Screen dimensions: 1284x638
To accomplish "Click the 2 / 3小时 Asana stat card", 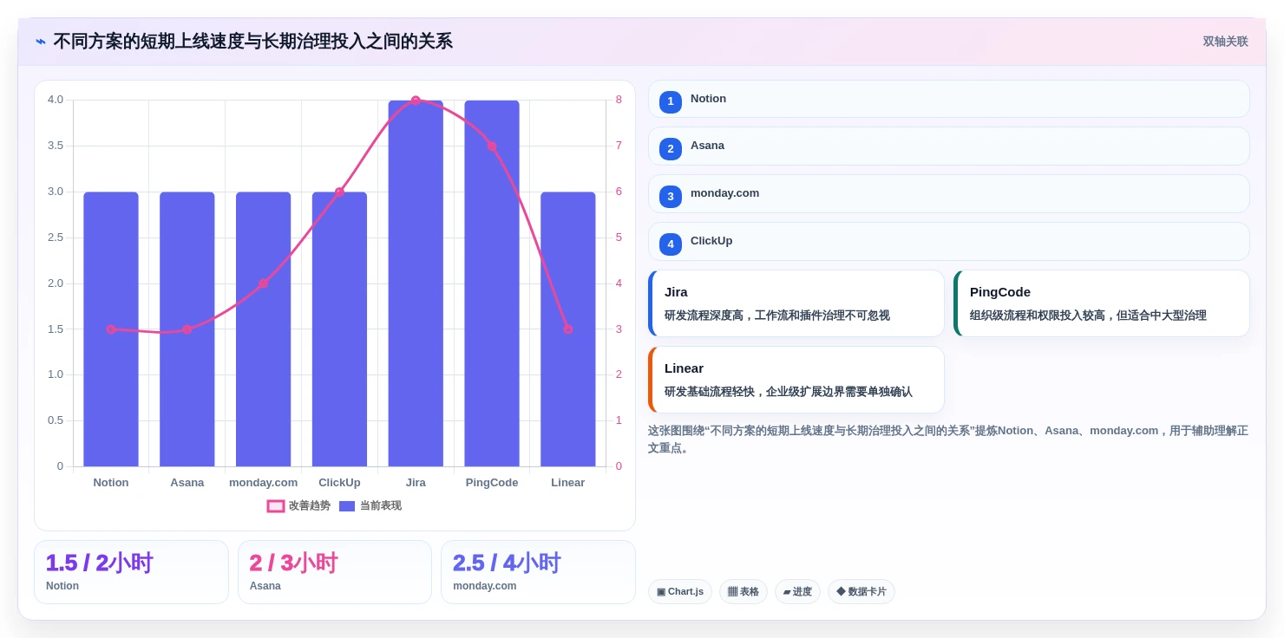I will click(335, 572).
